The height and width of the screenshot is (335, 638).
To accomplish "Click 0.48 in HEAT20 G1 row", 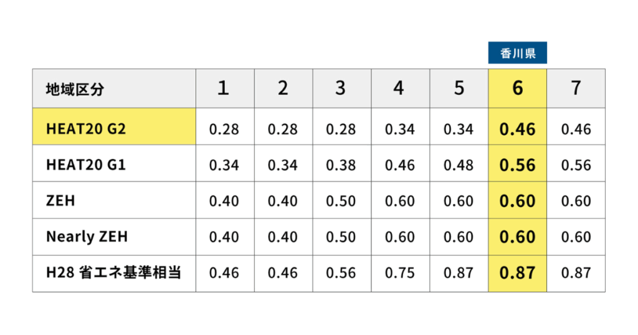I will point(459,165).
